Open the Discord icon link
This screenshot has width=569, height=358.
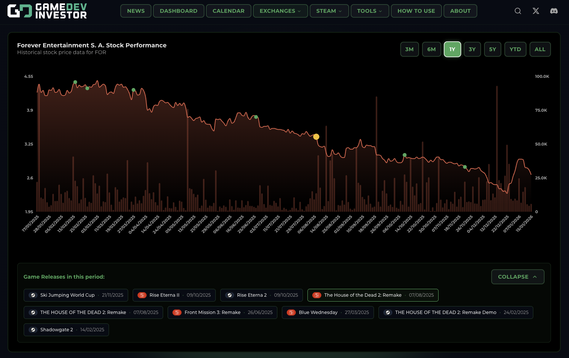pyautogui.click(x=554, y=11)
